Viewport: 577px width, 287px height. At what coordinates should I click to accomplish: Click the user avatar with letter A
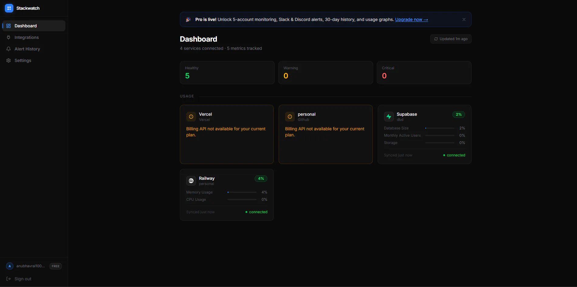pyautogui.click(x=10, y=266)
